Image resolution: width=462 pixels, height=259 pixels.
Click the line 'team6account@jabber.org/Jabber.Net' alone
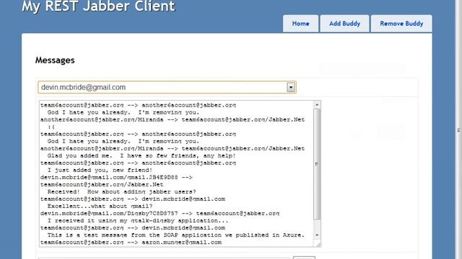tap(102, 184)
